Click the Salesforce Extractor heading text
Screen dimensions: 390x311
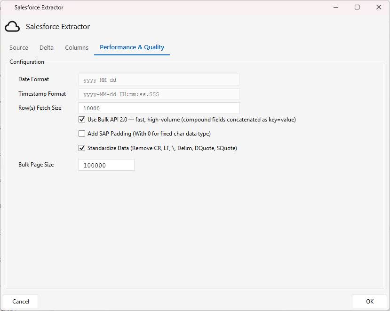click(x=58, y=27)
